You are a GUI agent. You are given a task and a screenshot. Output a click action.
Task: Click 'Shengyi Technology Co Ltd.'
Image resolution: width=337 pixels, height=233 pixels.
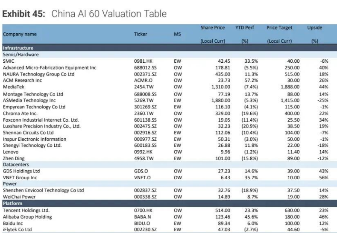click(x=32, y=146)
